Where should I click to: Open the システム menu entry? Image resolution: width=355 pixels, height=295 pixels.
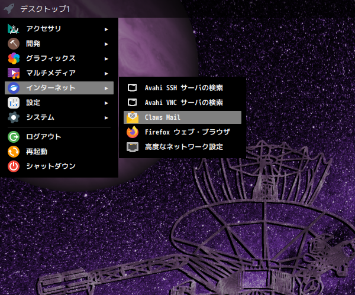coord(59,117)
